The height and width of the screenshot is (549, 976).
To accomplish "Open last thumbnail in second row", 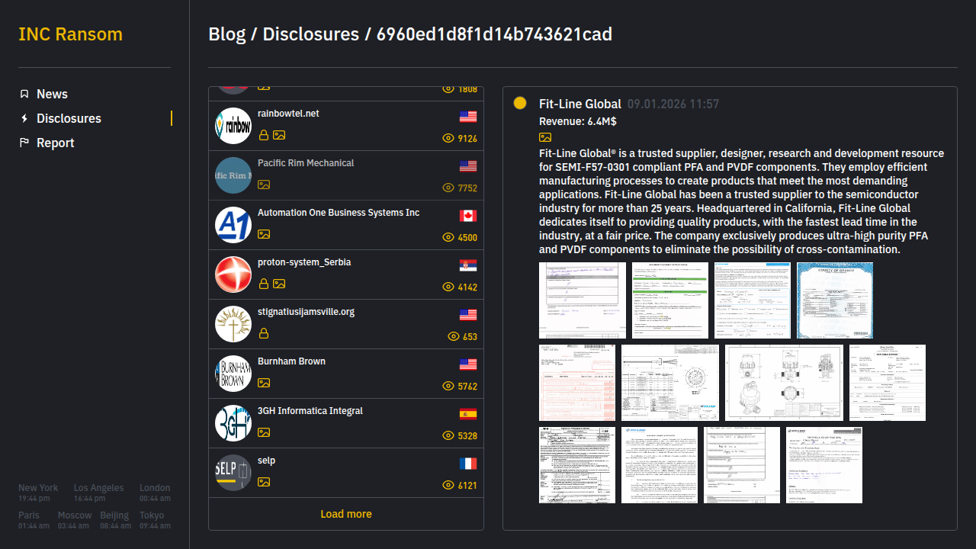I will [888, 383].
